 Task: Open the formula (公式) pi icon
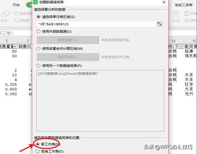[x=176, y=14]
